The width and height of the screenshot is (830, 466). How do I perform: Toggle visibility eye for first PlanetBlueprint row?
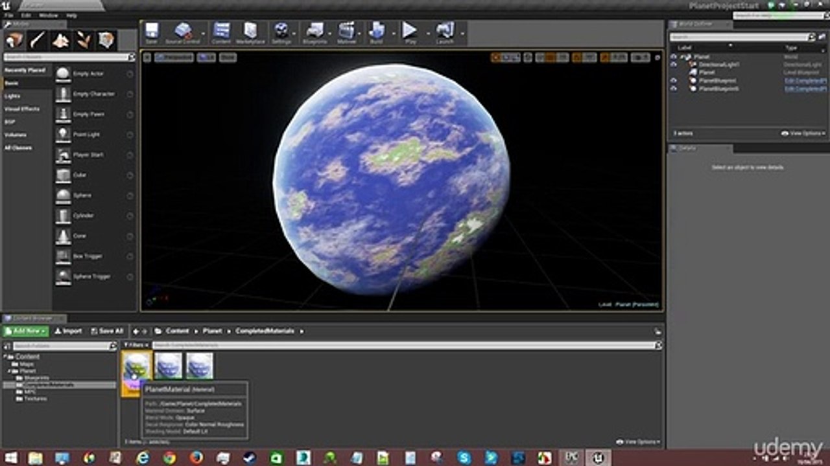[x=674, y=81]
